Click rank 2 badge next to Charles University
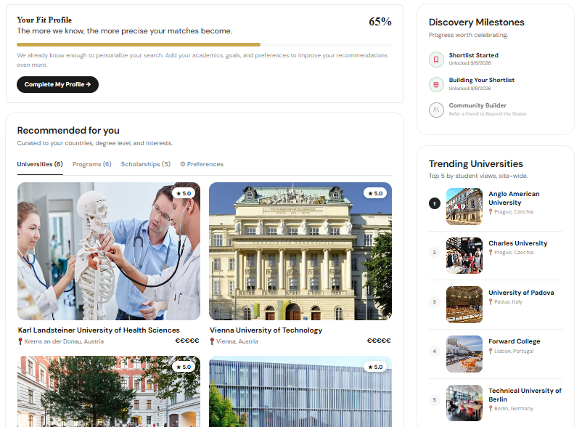Image resolution: width=582 pixels, height=427 pixels. (x=435, y=253)
